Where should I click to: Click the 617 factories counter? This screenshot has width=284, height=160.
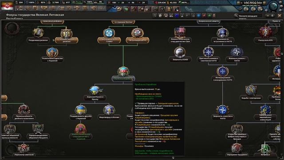[x=66, y=3]
